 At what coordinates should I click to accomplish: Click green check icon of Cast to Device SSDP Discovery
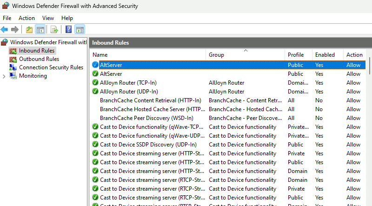tap(95, 144)
